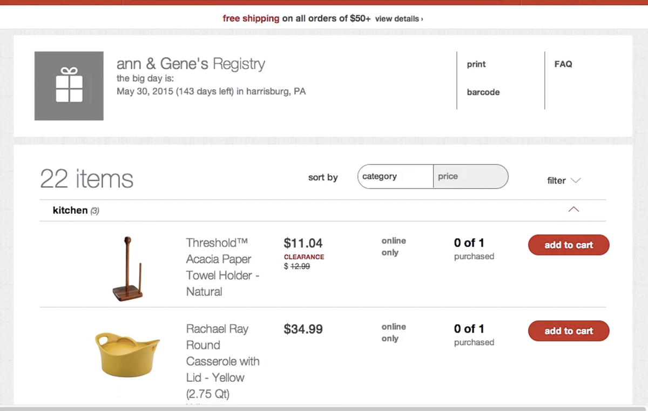Screen dimensions: 648x411
Task: Open the FAQ link
Action: click(563, 64)
